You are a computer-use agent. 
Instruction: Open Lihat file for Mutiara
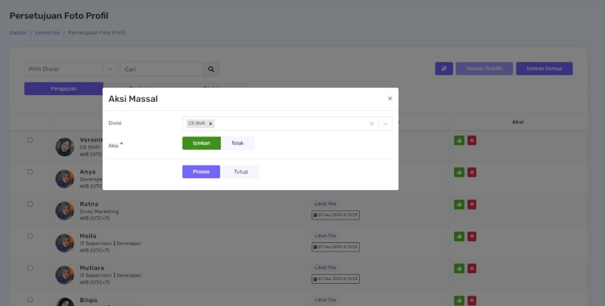tap(325, 268)
